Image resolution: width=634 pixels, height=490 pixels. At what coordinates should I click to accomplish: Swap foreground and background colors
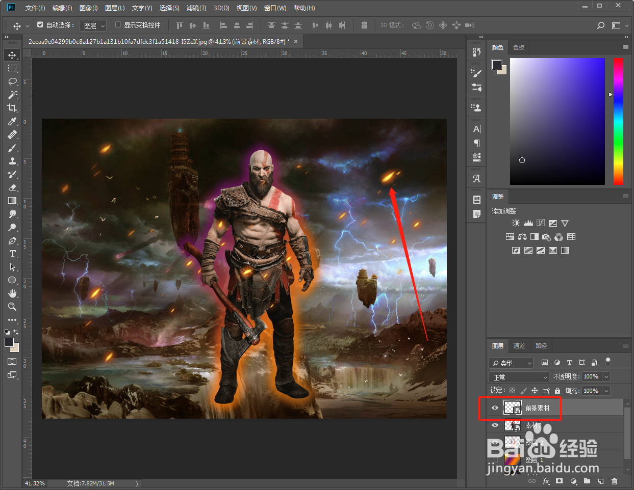click(16, 332)
